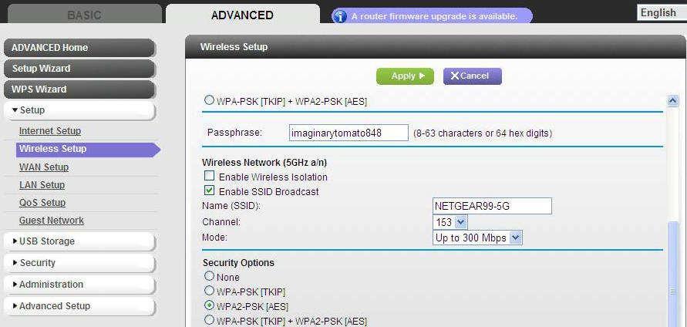Click the Passphrase input field
The image size is (687, 327).
[349, 133]
